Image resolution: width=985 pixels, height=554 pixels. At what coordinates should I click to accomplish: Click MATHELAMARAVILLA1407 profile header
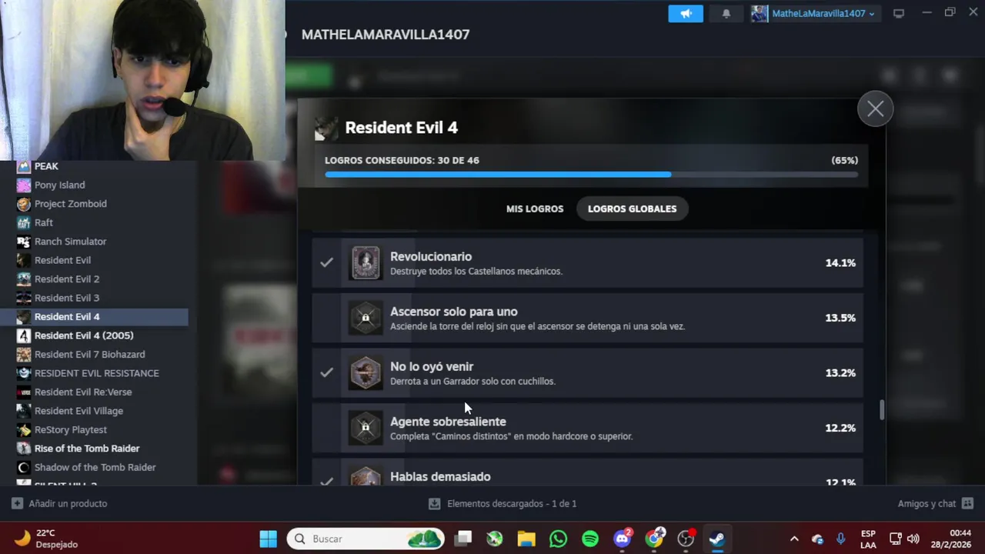tap(386, 35)
